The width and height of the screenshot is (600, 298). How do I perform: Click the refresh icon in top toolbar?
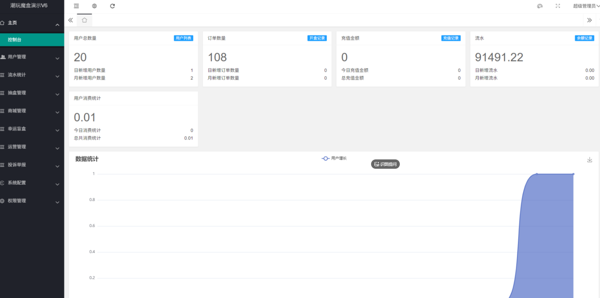[112, 6]
